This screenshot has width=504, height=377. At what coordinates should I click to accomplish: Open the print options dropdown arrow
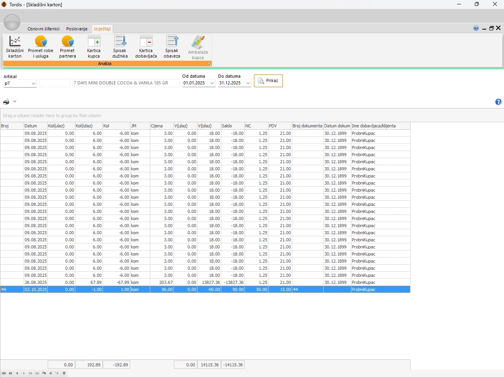(x=15, y=101)
